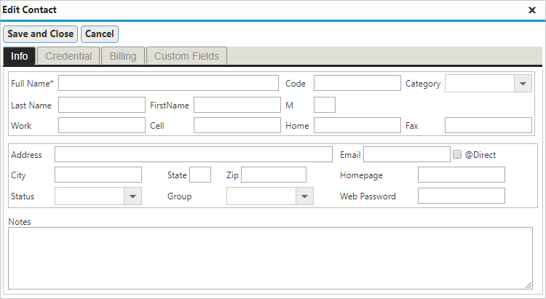Image resolution: width=546 pixels, height=299 pixels.
Task: Focus the Address input field
Action: pos(194,154)
